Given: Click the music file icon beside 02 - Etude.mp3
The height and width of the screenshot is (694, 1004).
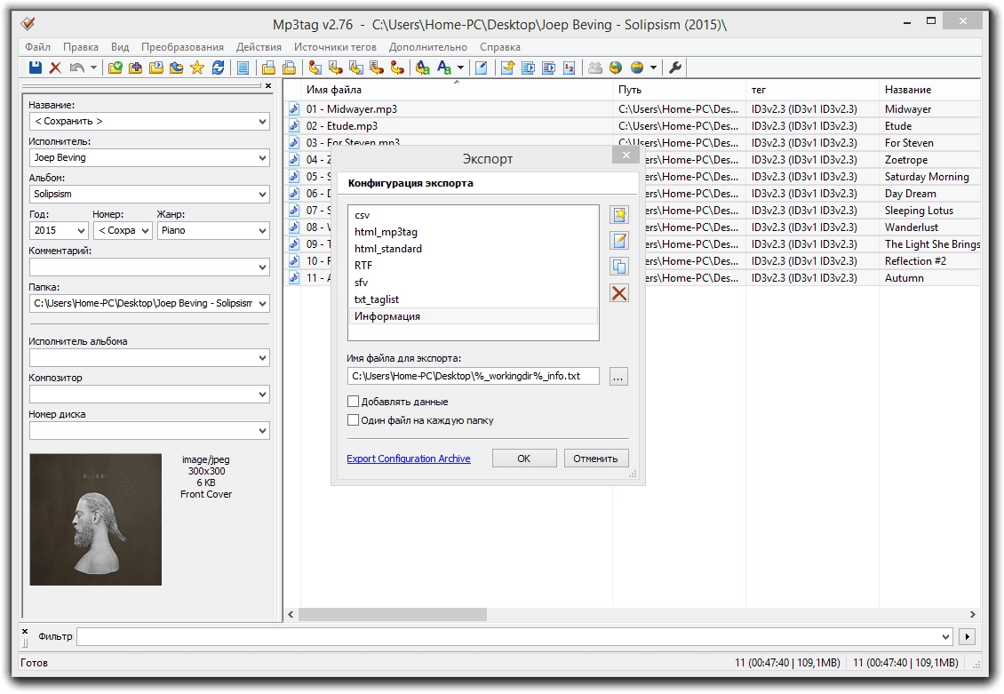Looking at the screenshot, I should point(294,126).
